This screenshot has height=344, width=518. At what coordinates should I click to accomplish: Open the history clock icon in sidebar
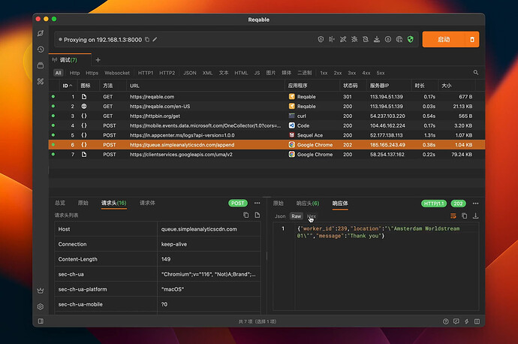41,50
